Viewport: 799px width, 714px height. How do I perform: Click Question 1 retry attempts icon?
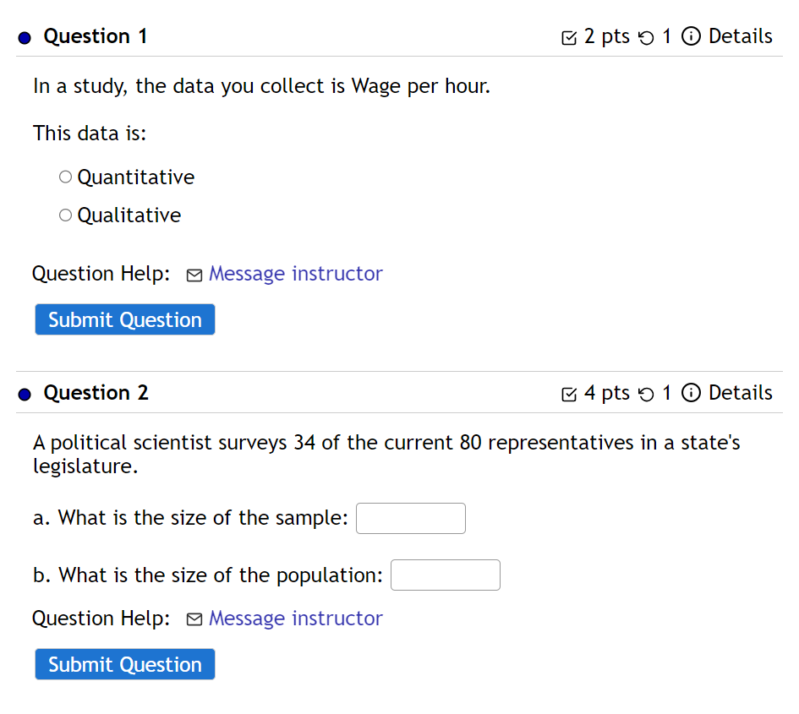tap(646, 37)
